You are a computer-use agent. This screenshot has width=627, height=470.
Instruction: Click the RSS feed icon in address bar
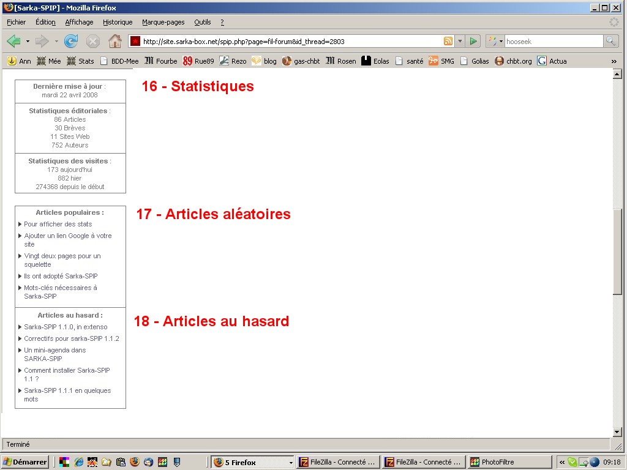click(x=448, y=41)
